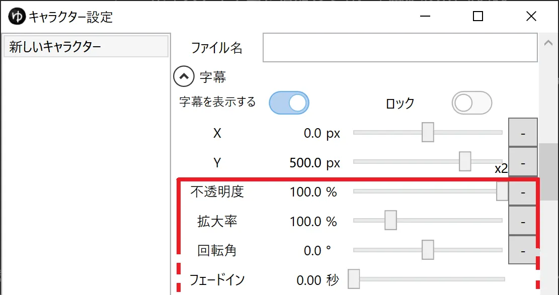
Task: Click the dash button for Y row
Action: pos(523,161)
